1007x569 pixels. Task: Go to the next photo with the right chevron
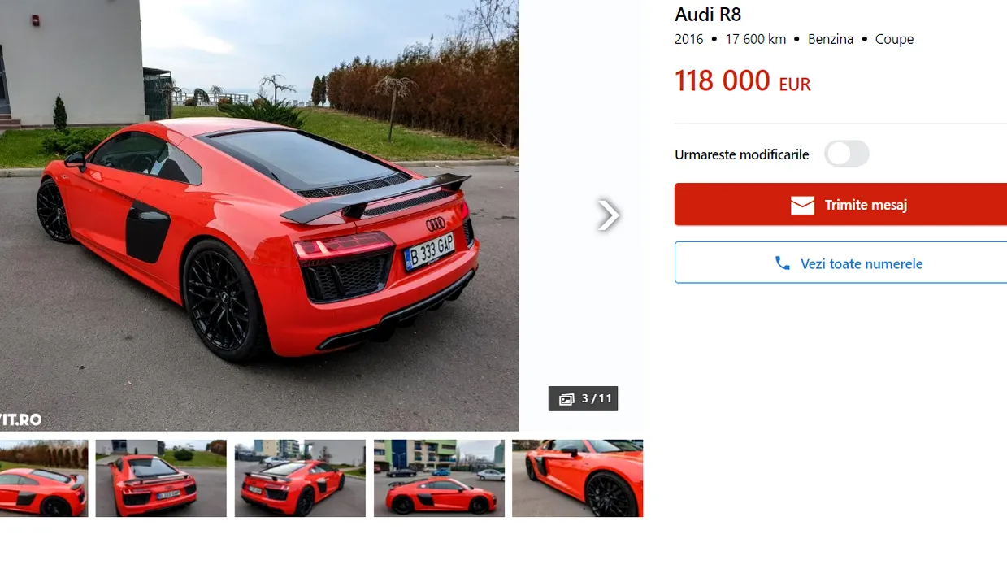(x=608, y=215)
